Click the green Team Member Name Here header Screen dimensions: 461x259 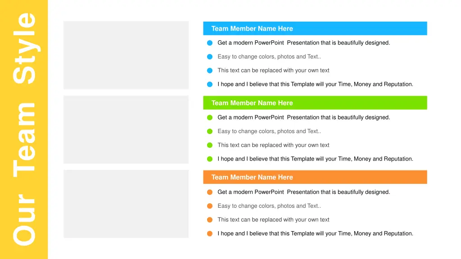[315, 103]
